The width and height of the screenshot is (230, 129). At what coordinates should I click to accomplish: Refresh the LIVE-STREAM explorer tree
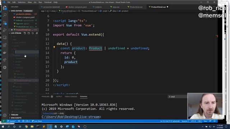click(x=33, y=33)
